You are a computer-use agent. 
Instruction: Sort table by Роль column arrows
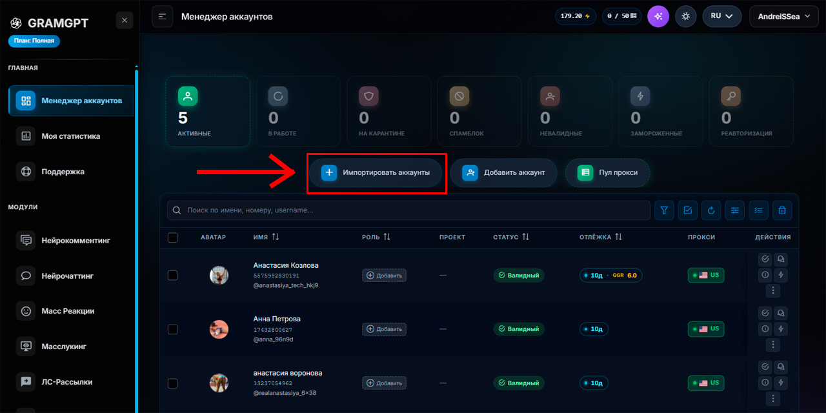[x=387, y=237]
